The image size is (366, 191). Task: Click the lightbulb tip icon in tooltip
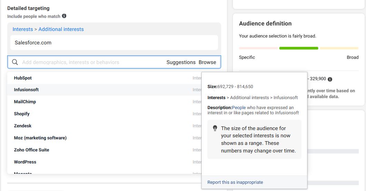215,128
